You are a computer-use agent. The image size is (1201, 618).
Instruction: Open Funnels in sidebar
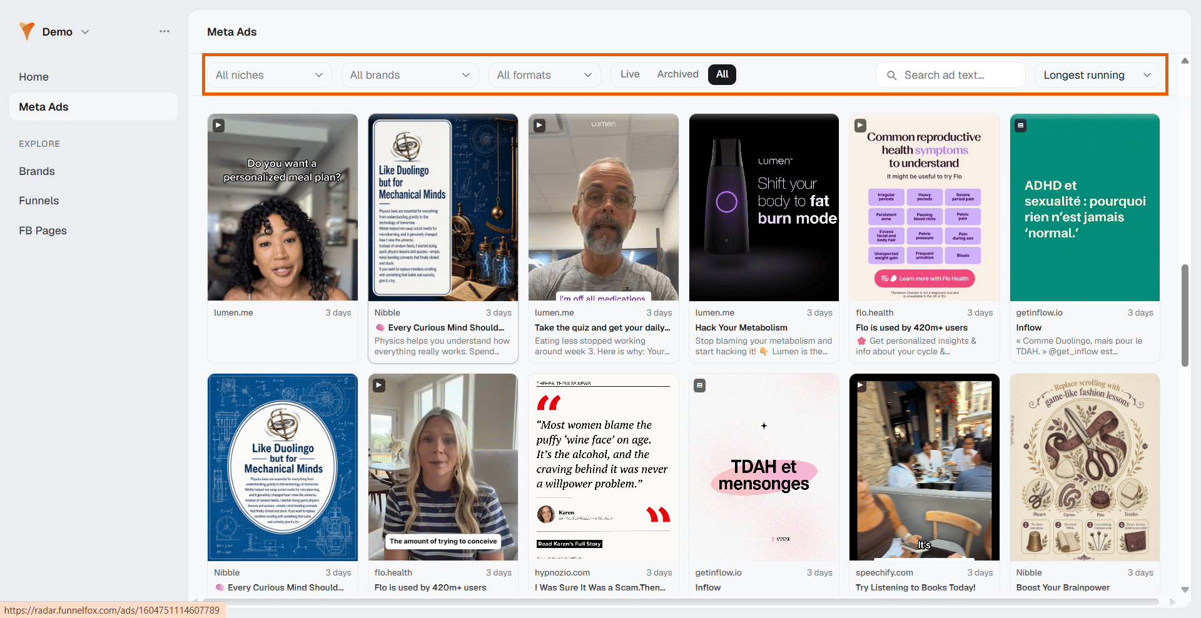pos(39,201)
